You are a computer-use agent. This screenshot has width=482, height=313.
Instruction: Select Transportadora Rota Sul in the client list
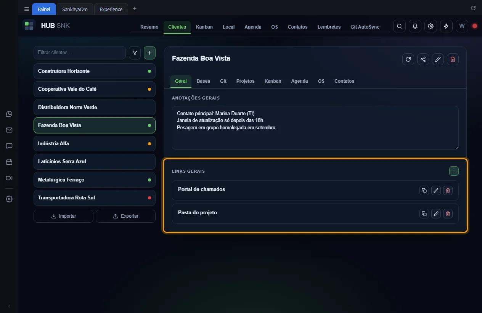(x=95, y=198)
